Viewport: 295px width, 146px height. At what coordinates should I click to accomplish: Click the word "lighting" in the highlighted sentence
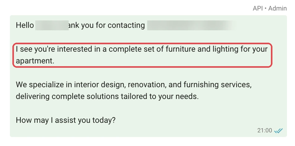coord(225,49)
